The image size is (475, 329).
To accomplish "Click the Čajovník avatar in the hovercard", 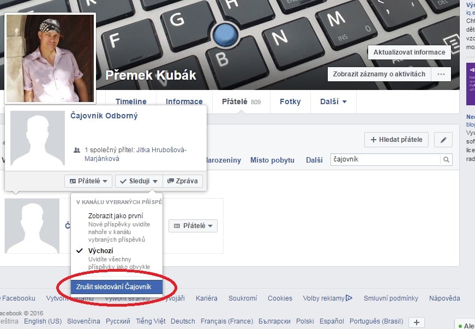I will coord(38,138).
